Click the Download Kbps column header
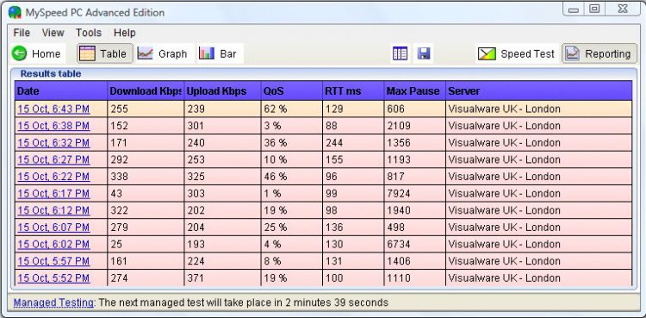 coord(146,91)
